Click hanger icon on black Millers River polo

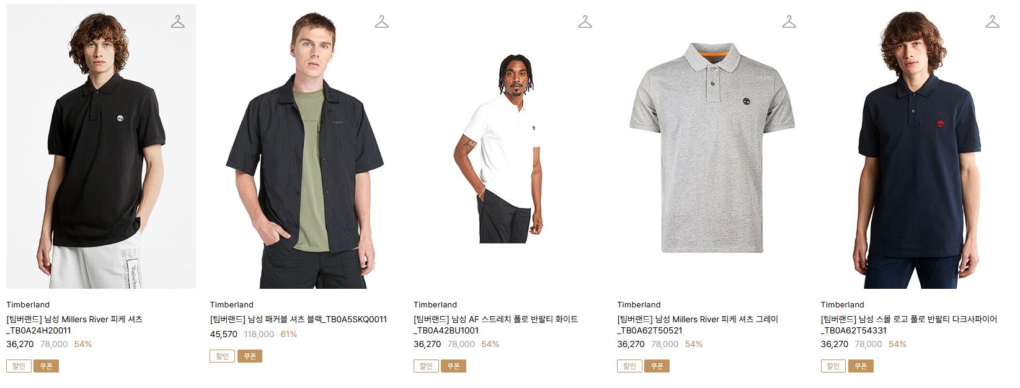178,22
